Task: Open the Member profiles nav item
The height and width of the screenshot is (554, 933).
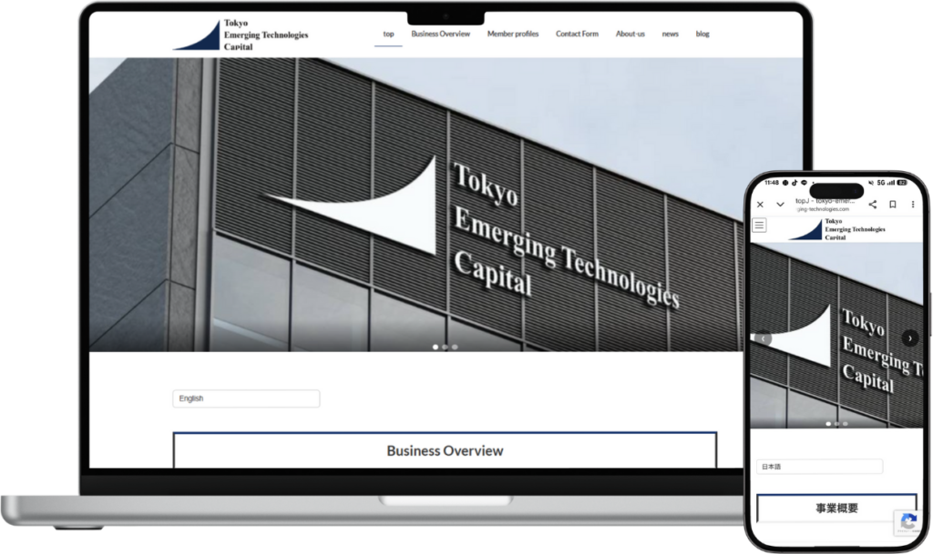Action: tap(513, 34)
